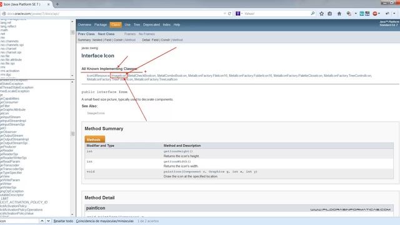
Task: Click the teal extension icon in toolbar
Action: [362, 14]
